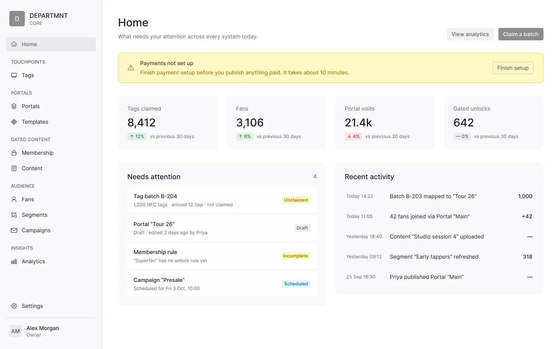Open Analytics via the bar chart icon
Image resolution: width=559 pixels, height=349 pixels.
[x=14, y=261]
